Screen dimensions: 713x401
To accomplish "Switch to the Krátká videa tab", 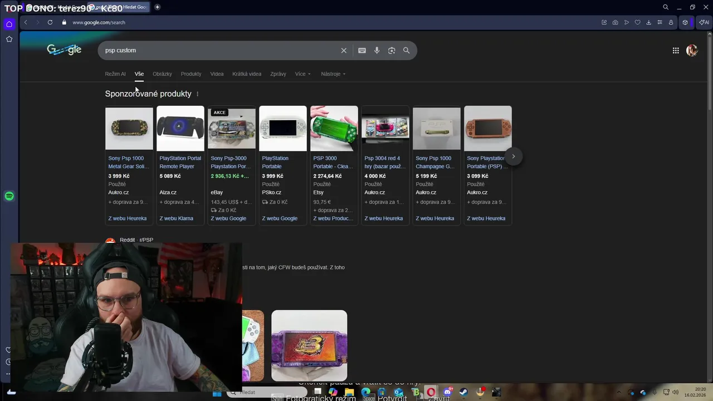I will pyautogui.click(x=247, y=74).
